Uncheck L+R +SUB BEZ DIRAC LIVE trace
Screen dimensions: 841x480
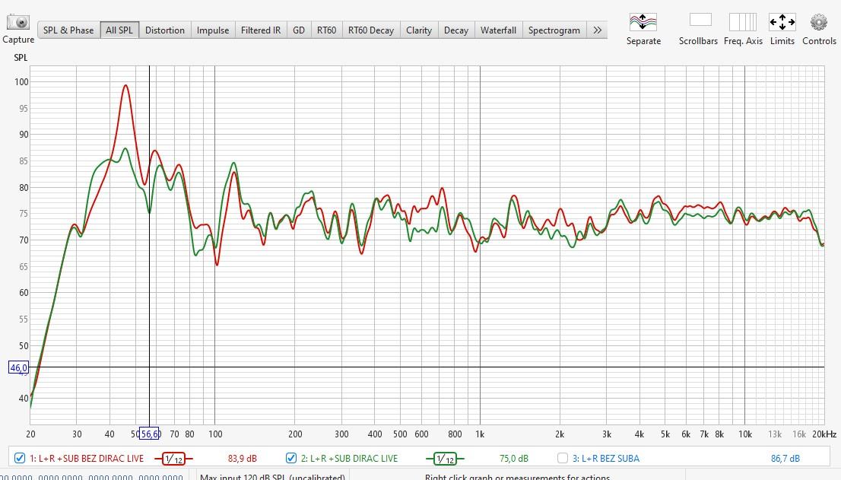click(20, 458)
